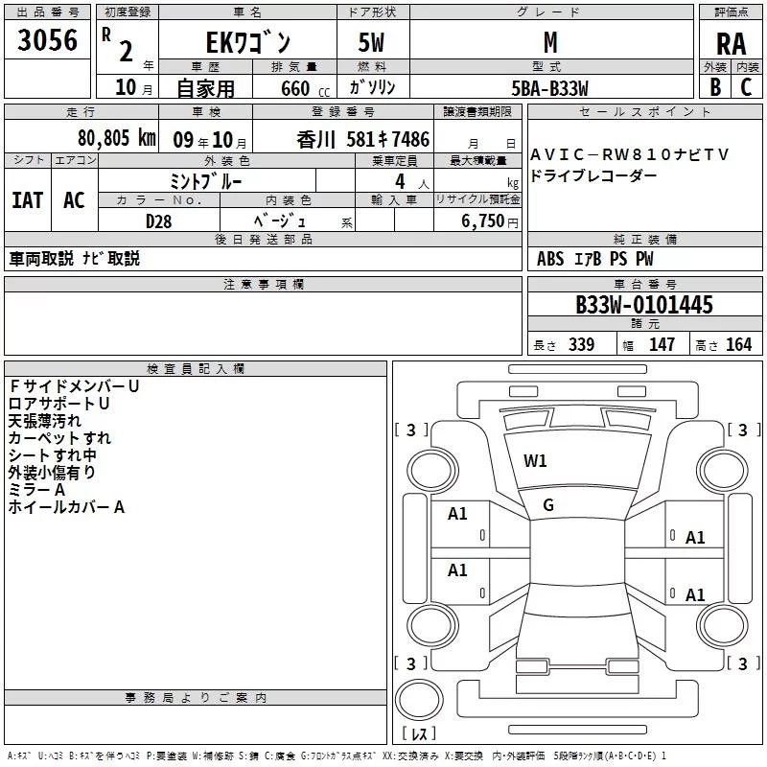Click registration number 香川 581 7486

(363, 139)
